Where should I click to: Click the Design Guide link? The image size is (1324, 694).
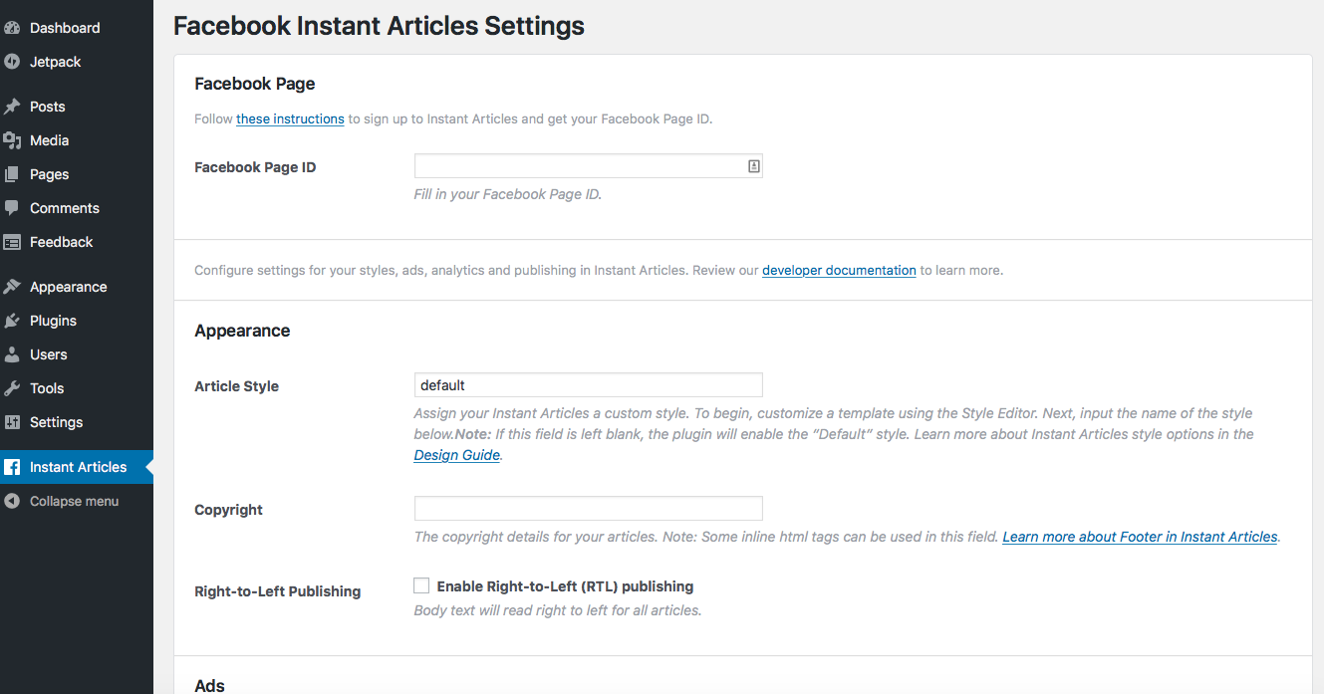click(x=456, y=455)
